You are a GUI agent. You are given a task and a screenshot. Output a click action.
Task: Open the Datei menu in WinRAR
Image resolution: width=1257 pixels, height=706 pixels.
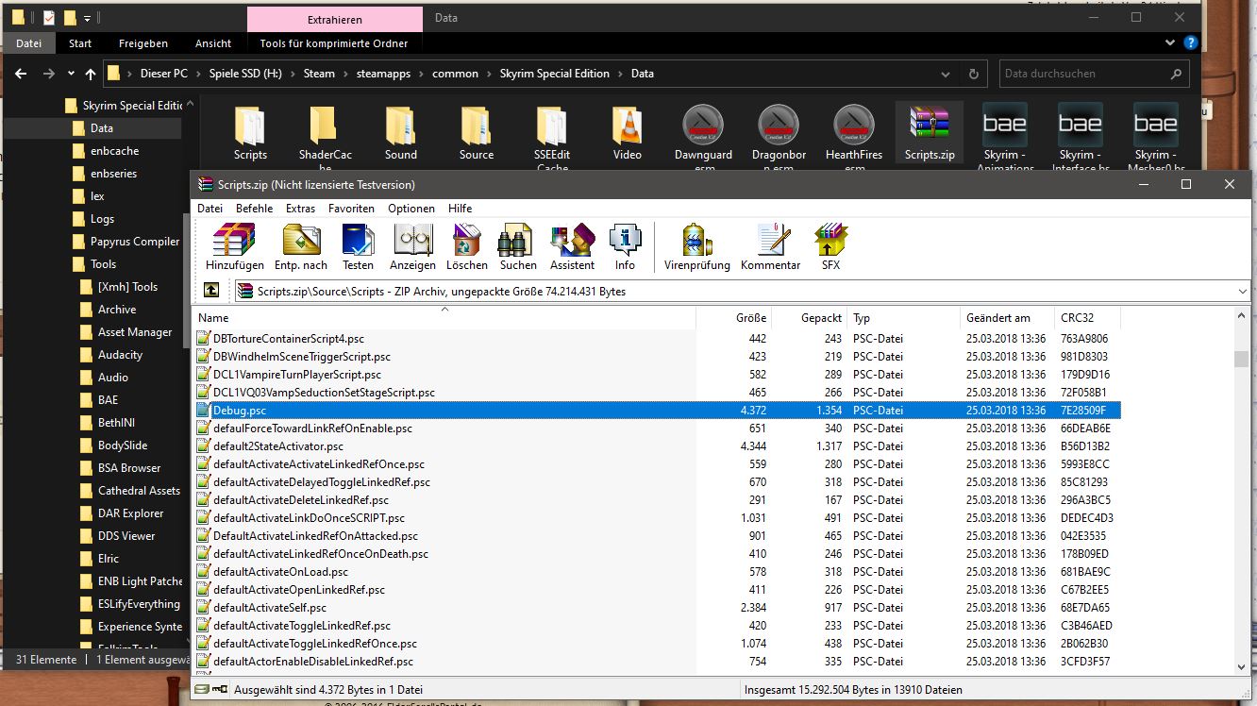209,209
